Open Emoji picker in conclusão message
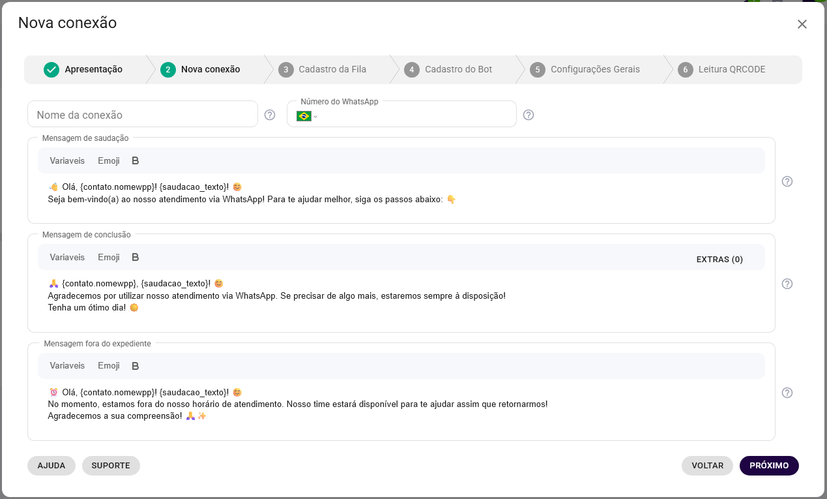827x499 pixels. coord(109,257)
